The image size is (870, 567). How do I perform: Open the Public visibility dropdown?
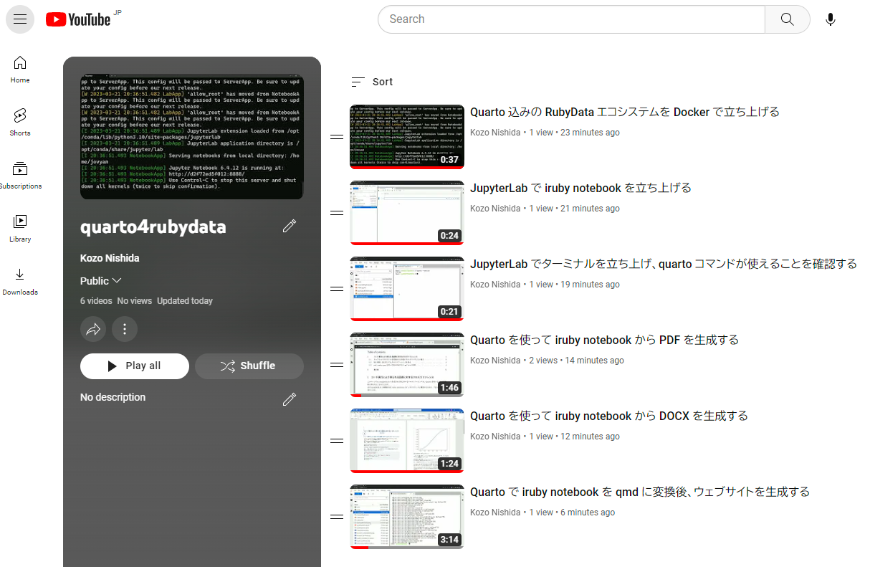(x=100, y=280)
